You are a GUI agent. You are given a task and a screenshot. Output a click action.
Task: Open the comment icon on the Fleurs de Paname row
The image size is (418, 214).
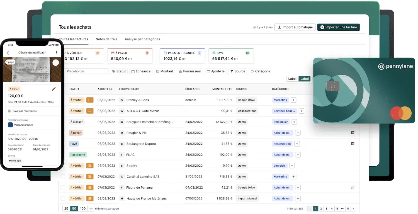(353, 188)
